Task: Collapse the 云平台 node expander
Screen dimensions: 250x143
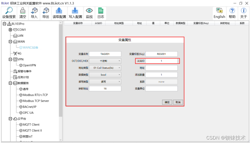Action: pos(10,119)
